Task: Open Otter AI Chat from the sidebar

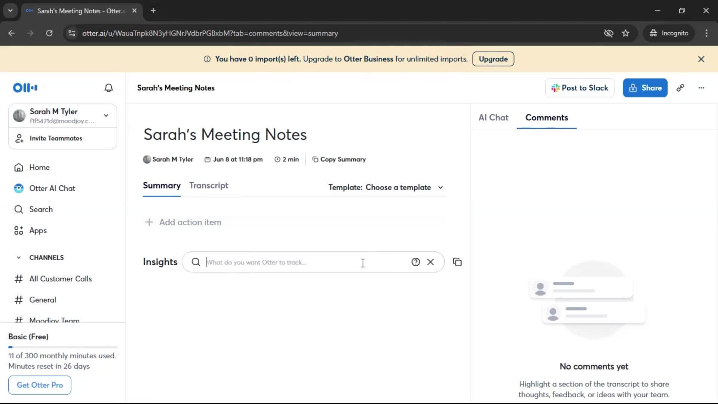Action: [45, 189]
